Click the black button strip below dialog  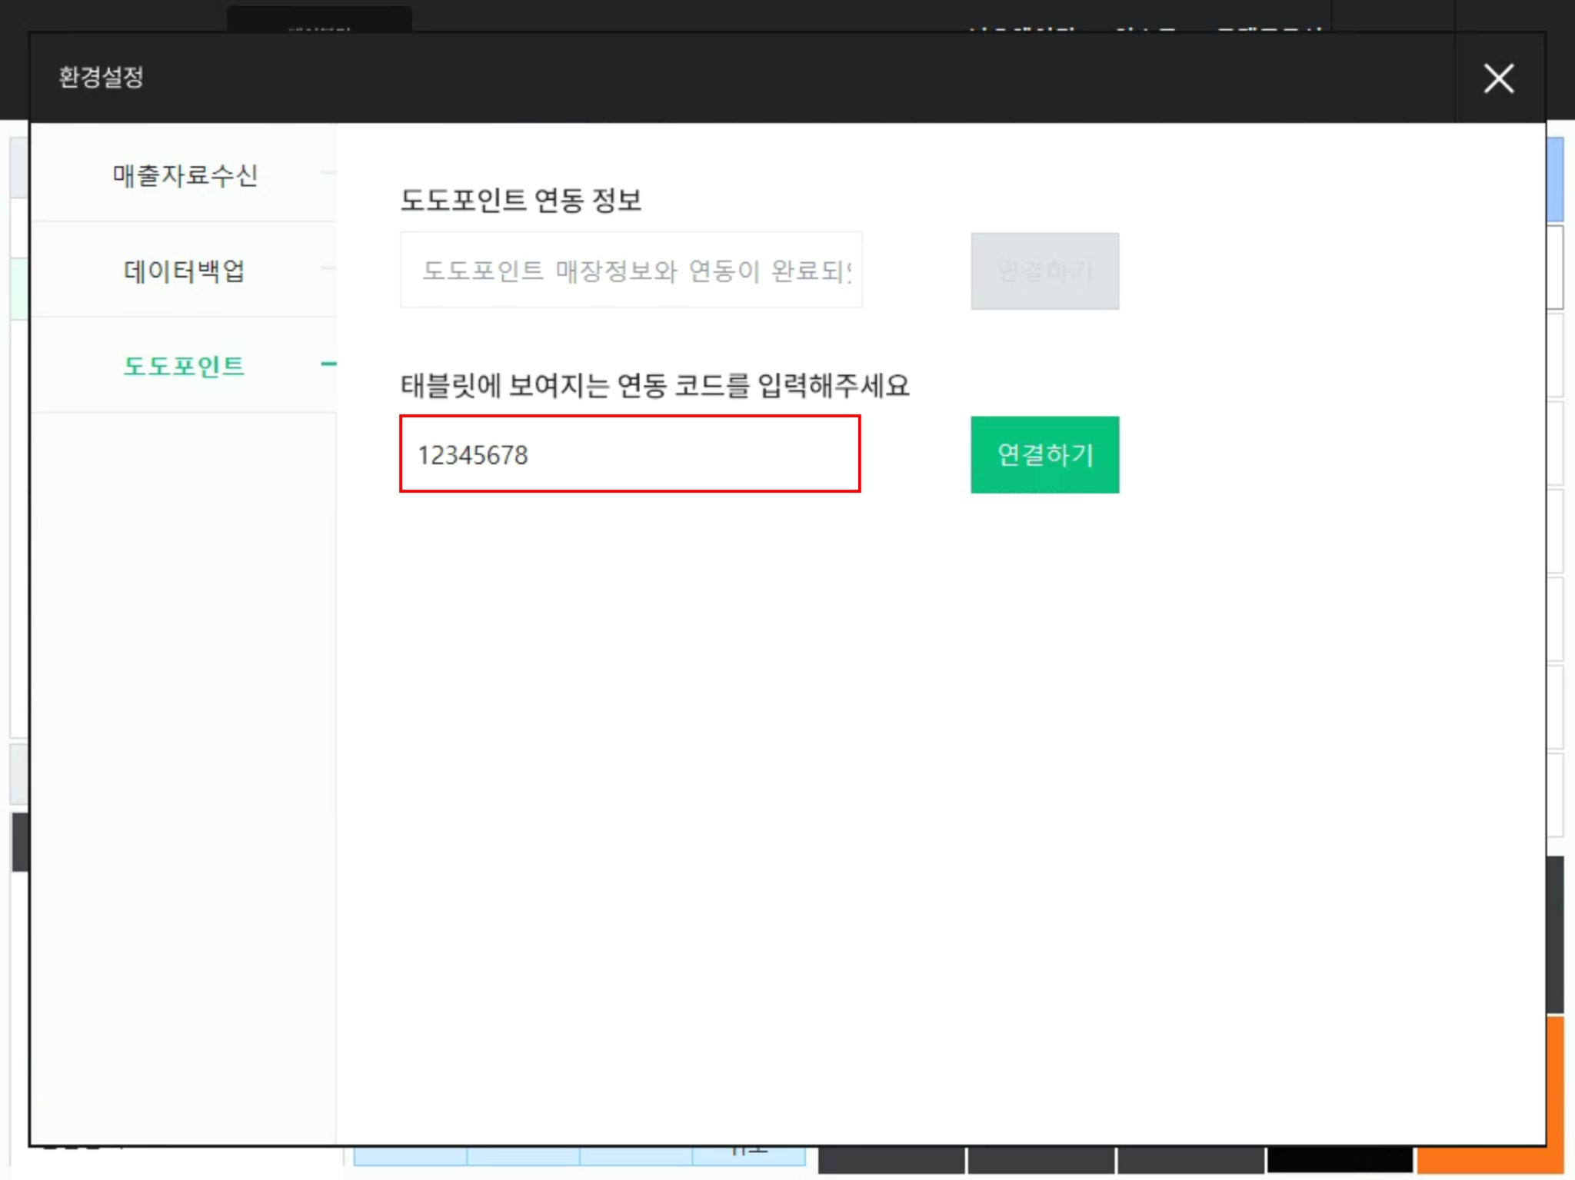(1340, 1160)
